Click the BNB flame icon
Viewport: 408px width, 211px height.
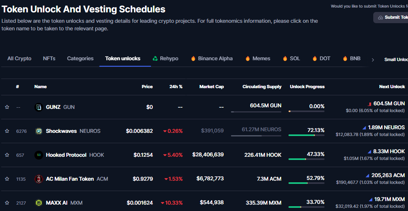tap(345, 59)
